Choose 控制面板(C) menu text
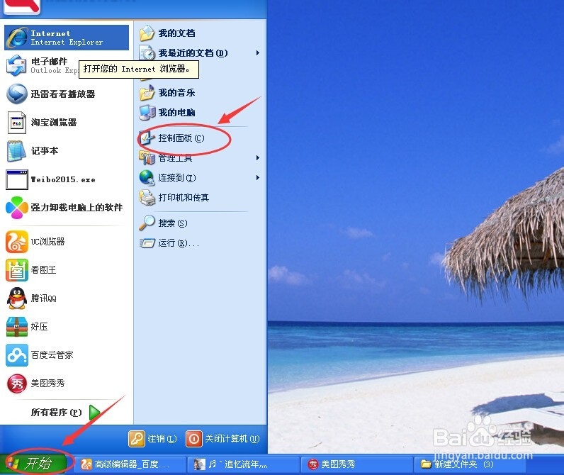 tap(181, 138)
